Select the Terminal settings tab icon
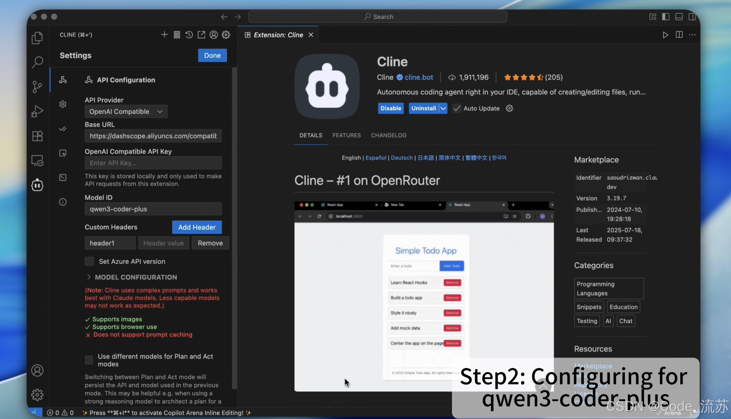 tap(63, 178)
